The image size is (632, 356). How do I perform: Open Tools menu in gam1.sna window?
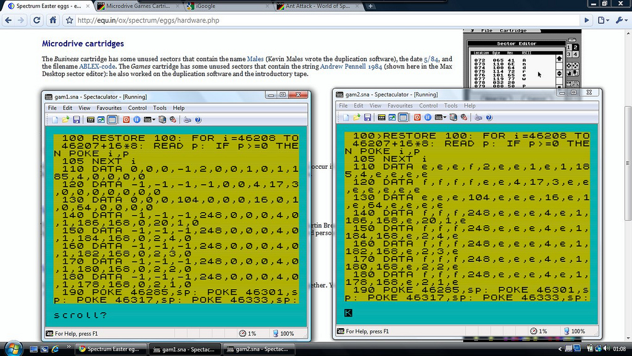[x=160, y=108]
